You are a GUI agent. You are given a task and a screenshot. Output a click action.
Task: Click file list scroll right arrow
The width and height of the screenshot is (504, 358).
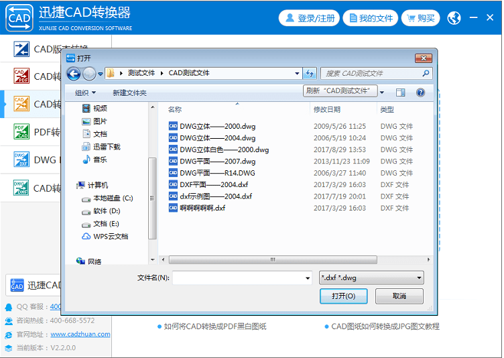(x=428, y=259)
